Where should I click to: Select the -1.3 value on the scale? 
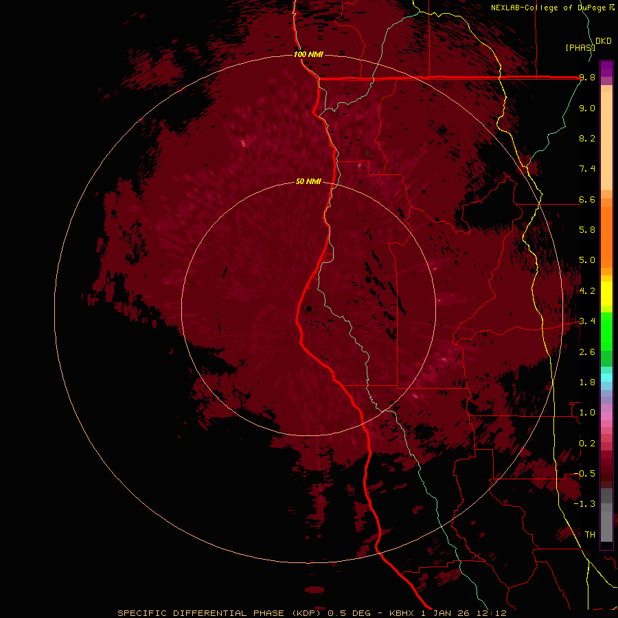(x=584, y=504)
